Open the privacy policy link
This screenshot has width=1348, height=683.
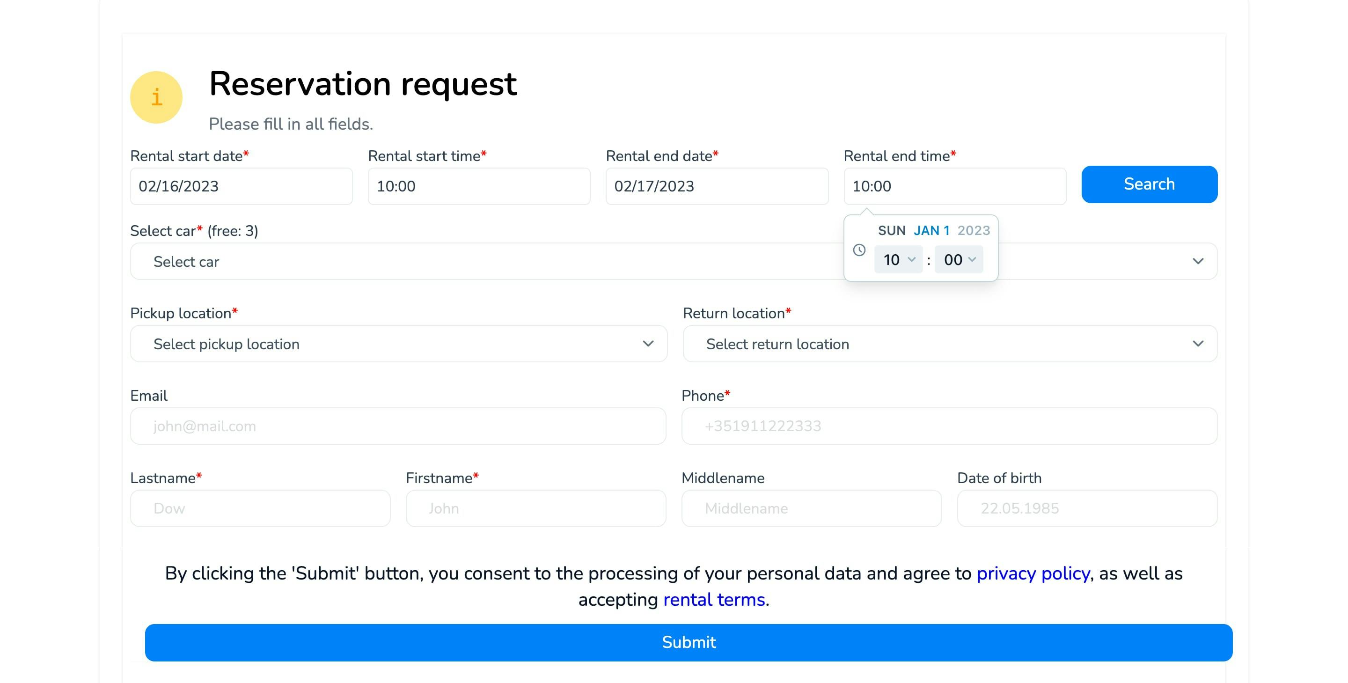[x=1033, y=573]
